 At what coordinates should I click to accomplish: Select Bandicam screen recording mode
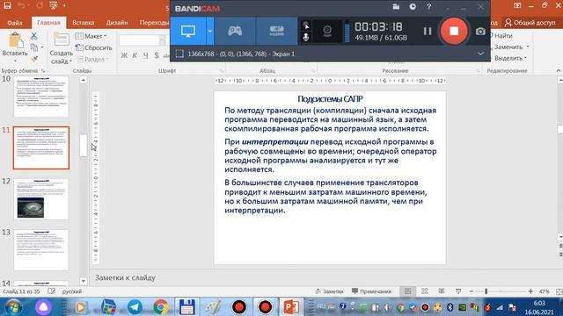click(x=188, y=31)
